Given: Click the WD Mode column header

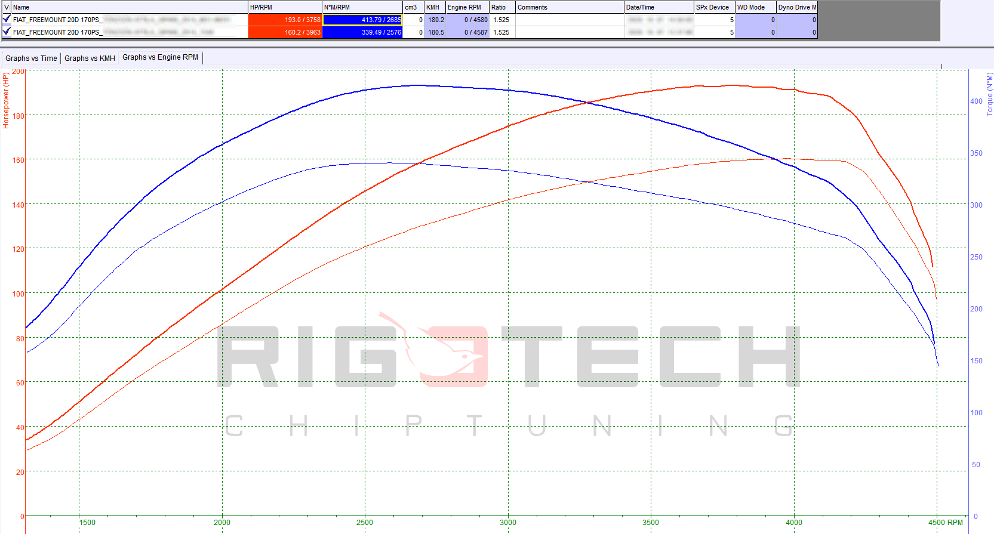Looking at the screenshot, I should [756, 7].
